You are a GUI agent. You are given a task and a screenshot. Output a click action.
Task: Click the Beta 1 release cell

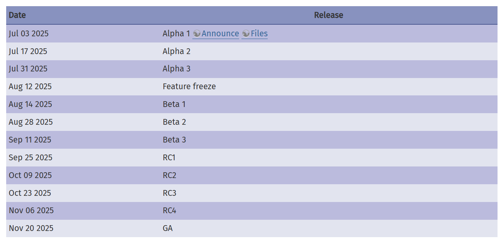coord(174,104)
